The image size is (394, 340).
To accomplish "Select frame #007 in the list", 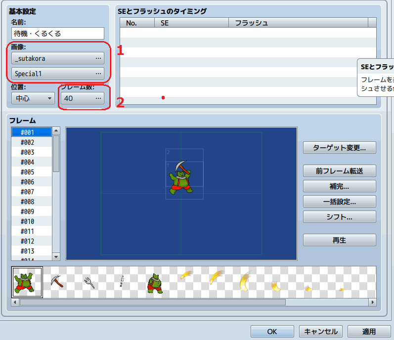I will [x=32, y=192].
